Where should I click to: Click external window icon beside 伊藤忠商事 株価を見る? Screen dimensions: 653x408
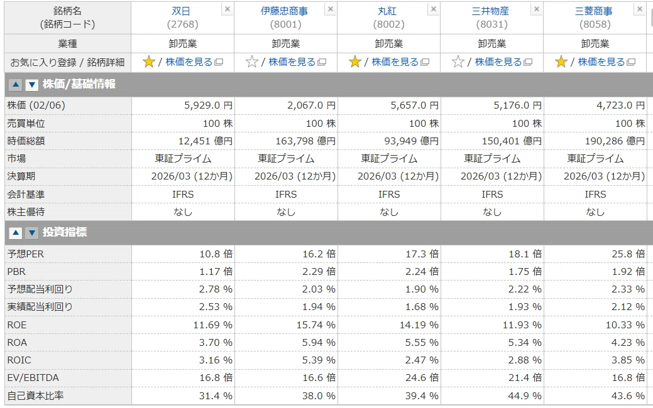coord(322,62)
